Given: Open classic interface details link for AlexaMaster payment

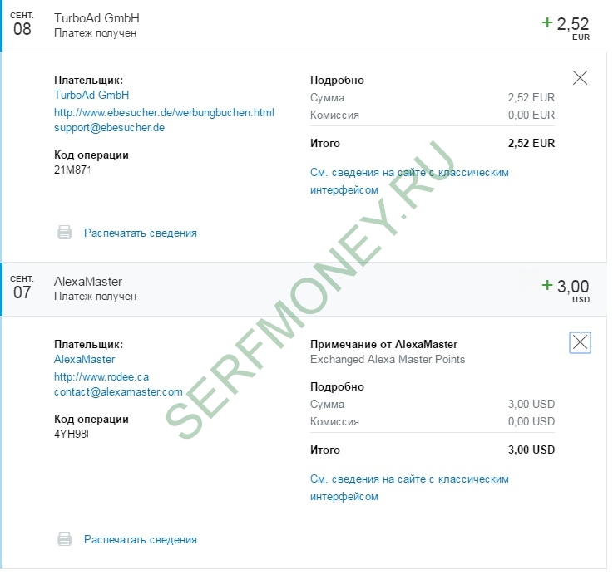Looking at the screenshot, I should (x=408, y=488).
